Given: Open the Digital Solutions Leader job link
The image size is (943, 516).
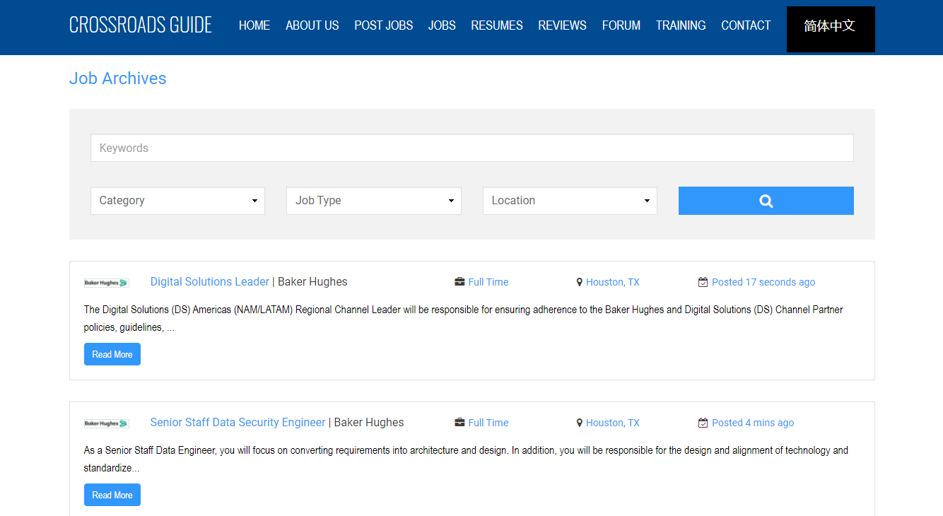Looking at the screenshot, I should click(x=210, y=281).
